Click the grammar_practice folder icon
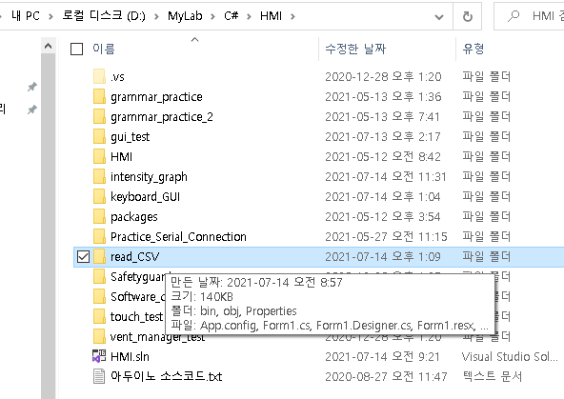 pyautogui.click(x=99, y=97)
